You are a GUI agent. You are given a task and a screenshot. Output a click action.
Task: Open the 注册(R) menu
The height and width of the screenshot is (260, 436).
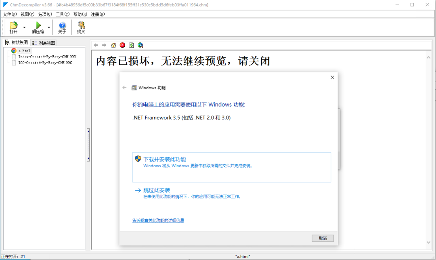[x=98, y=14]
